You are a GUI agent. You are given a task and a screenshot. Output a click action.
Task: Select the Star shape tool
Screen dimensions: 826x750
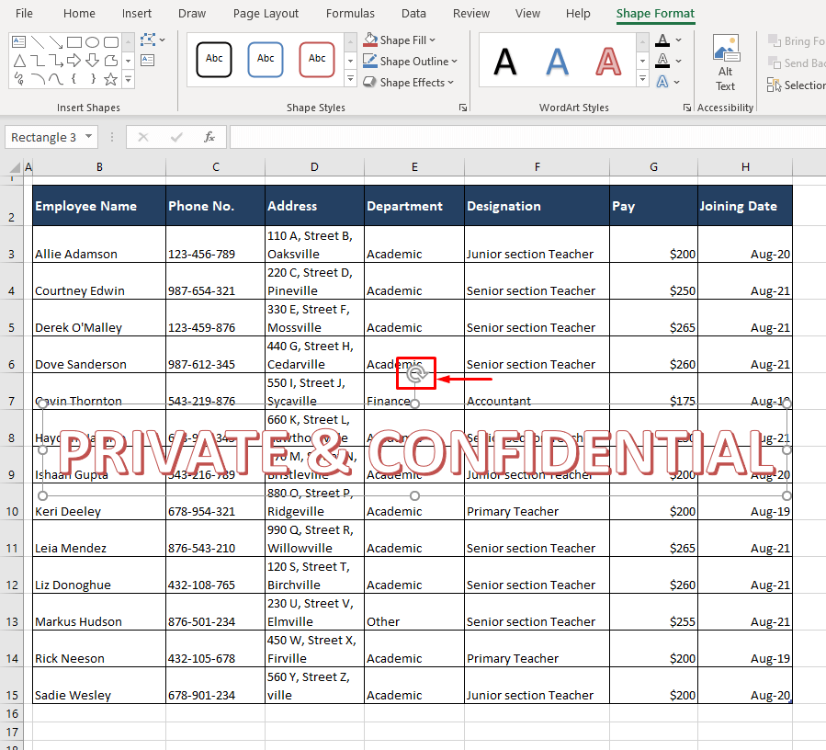click(109, 79)
